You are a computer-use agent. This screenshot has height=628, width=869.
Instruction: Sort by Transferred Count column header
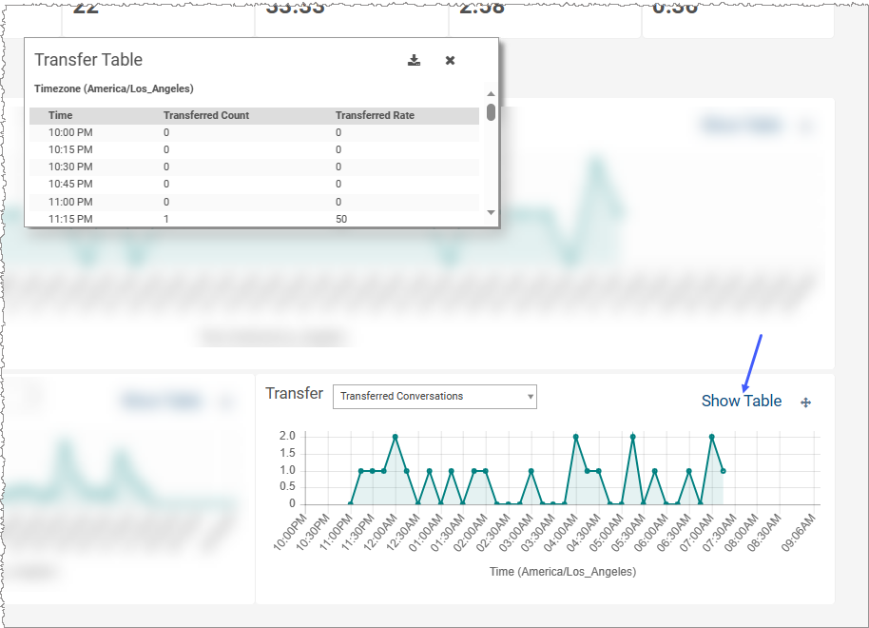pos(206,115)
